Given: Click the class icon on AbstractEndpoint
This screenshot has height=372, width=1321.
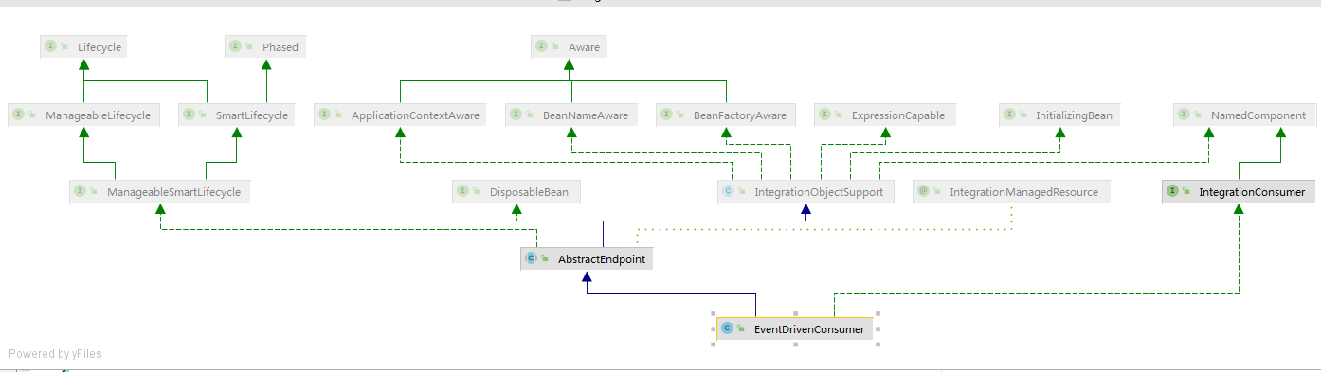Looking at the screenshot, I should tap(531, 258).
